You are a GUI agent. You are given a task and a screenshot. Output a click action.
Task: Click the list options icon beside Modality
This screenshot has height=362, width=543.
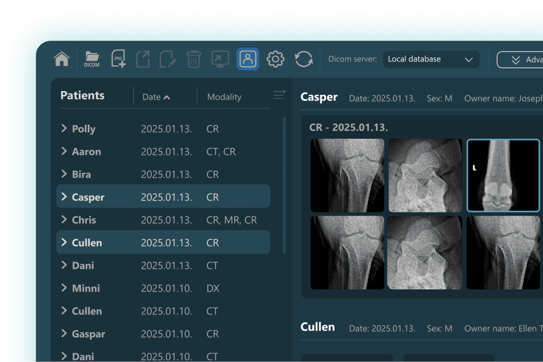[279, 95]
